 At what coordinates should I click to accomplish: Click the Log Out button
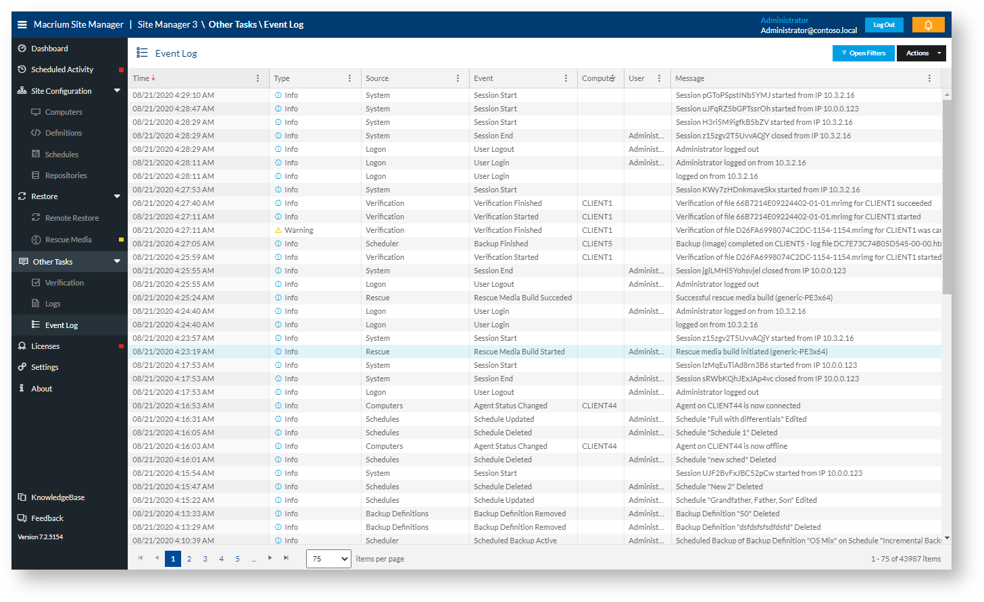tap(884, 25)
